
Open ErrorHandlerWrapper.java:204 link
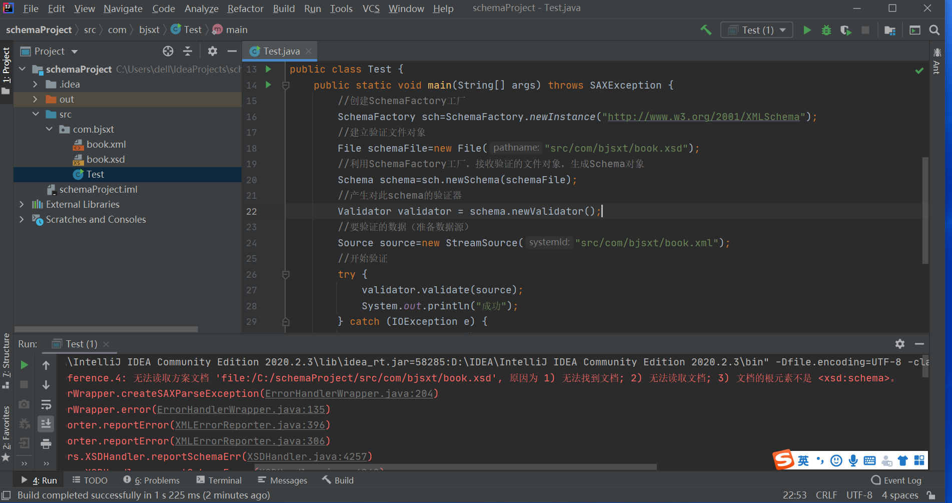coord(349,393)
